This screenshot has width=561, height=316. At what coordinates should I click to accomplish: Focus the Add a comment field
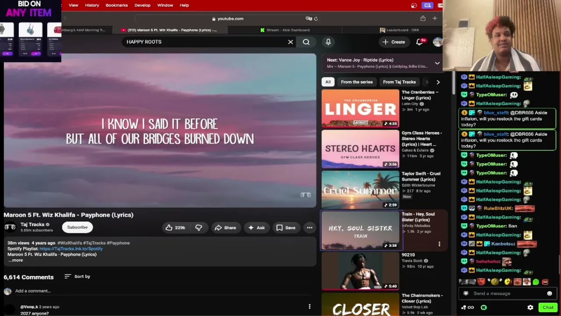click(33, 291)
